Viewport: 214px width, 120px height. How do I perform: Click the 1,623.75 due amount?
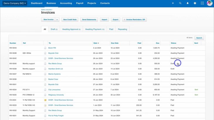[x=156, y=48]
